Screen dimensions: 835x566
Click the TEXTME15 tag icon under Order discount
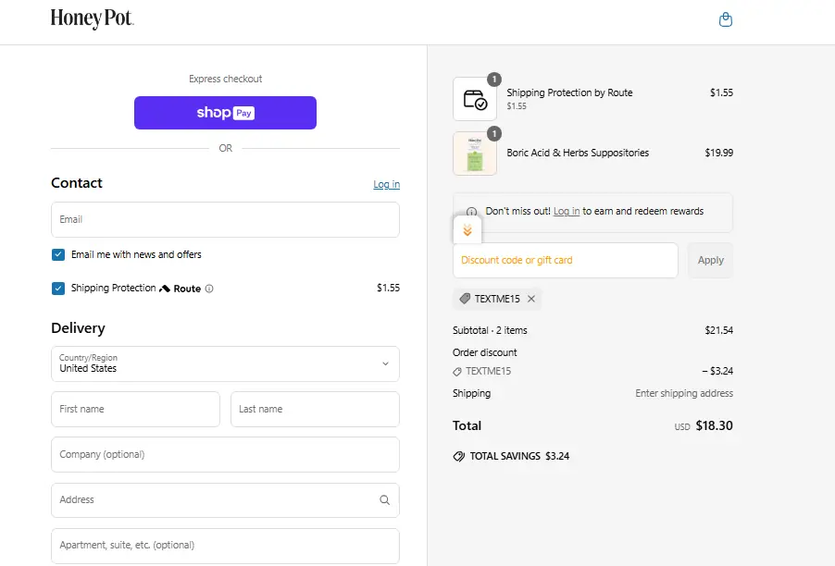click(x=457, y=371)
